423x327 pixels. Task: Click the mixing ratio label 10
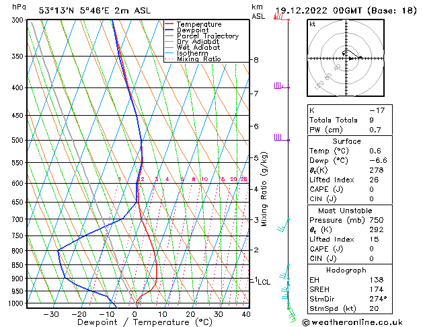tap(204, 179)
